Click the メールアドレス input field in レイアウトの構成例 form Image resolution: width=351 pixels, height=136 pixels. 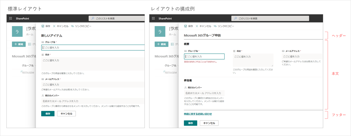tap(302, 57)
